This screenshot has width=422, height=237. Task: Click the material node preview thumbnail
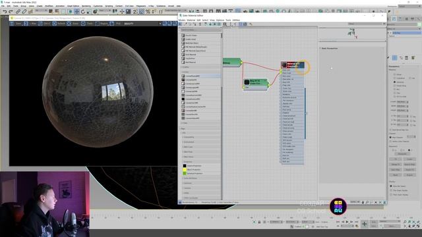[x=284, y=65]
